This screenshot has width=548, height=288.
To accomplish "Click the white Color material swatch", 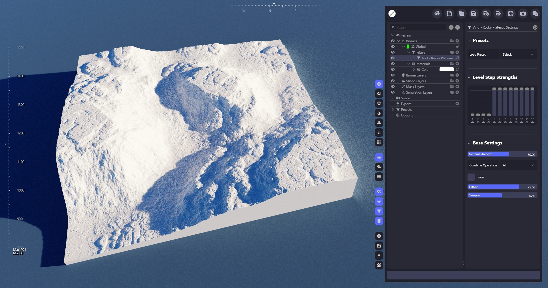I will coord(446,69).
